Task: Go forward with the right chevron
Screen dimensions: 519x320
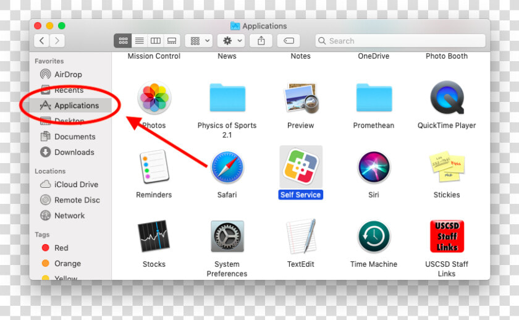Action: coord(57,41)
